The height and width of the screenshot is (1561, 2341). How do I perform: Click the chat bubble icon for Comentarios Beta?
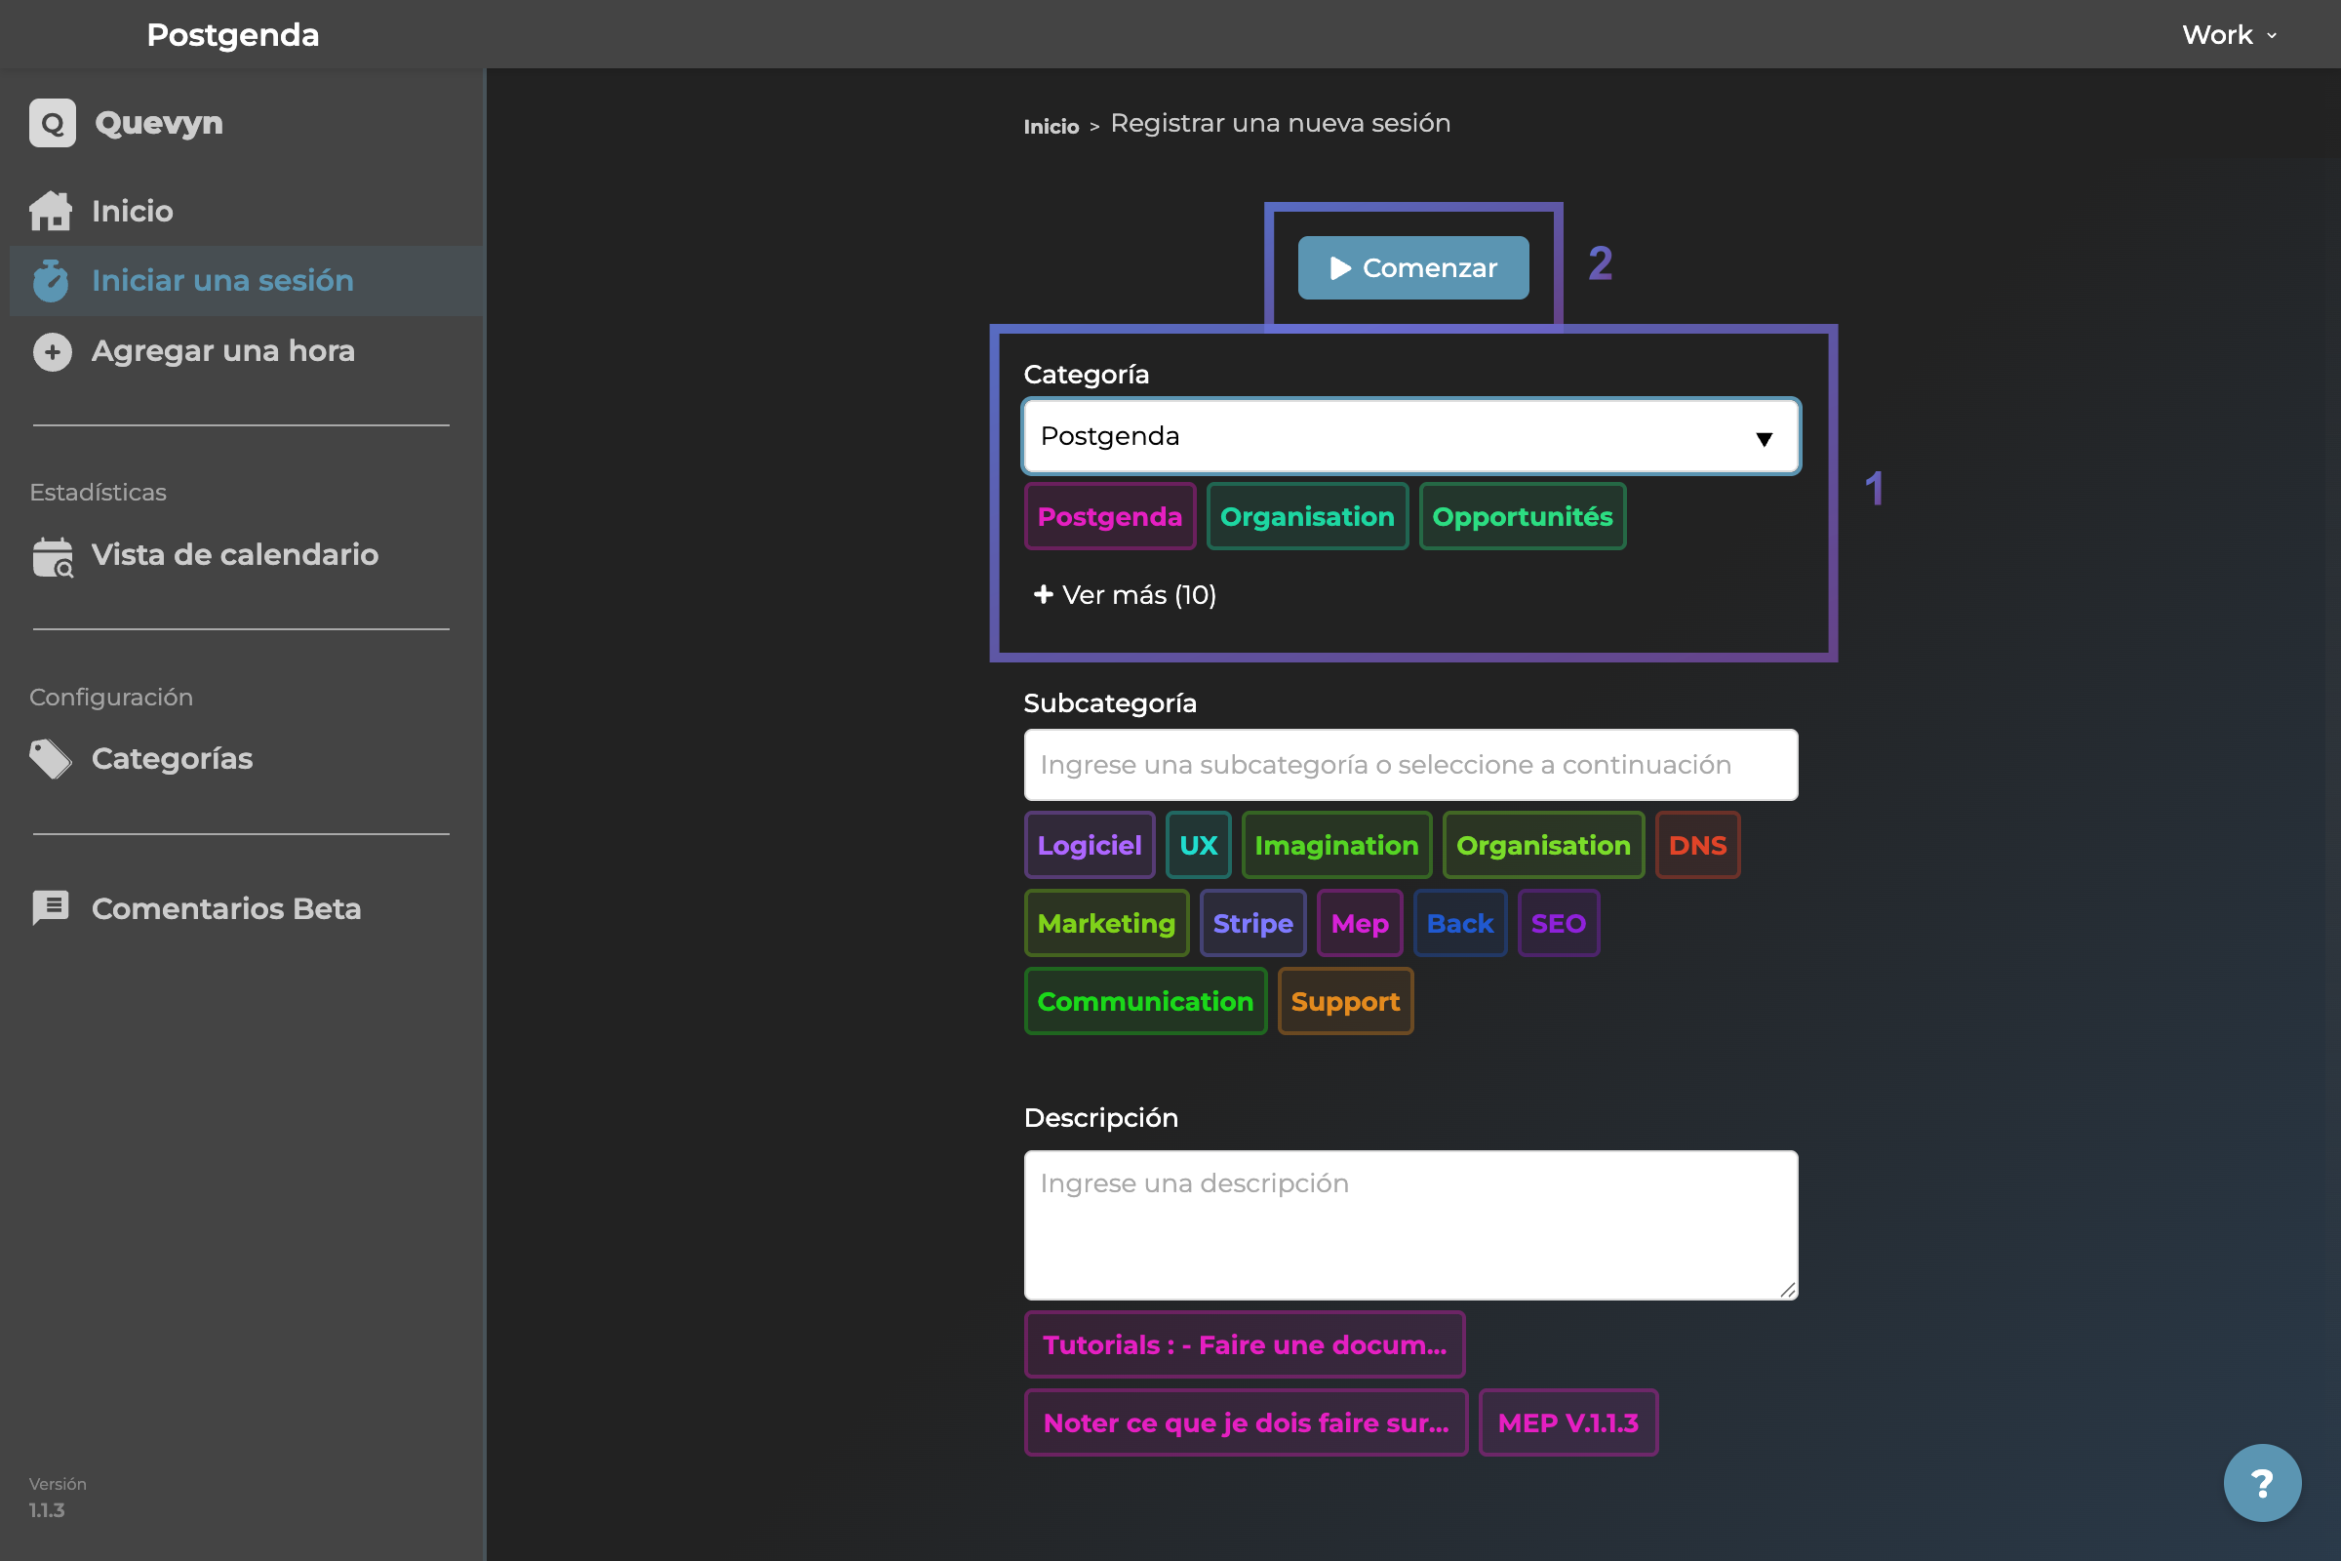[51, 909]
